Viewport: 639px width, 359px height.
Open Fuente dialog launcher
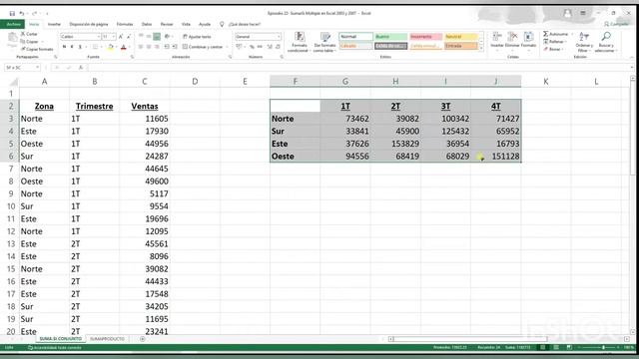pyautogui.click(x=133, y=57)
